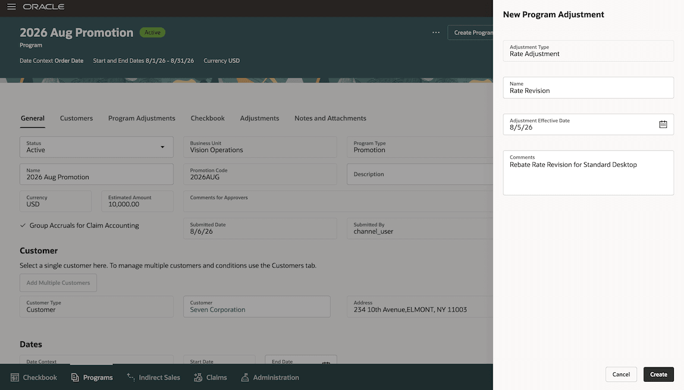Cancel the New Program Adjustment panel
Viewport: 684px width, 390px height.
pos(621,375)
